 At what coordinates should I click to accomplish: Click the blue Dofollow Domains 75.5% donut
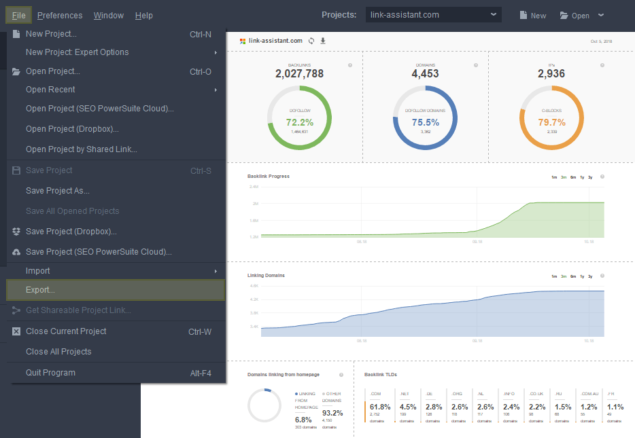tap(425, 117)
